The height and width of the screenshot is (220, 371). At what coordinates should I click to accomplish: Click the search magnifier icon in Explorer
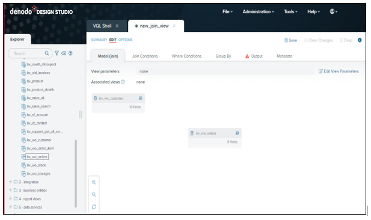[47, 53]
